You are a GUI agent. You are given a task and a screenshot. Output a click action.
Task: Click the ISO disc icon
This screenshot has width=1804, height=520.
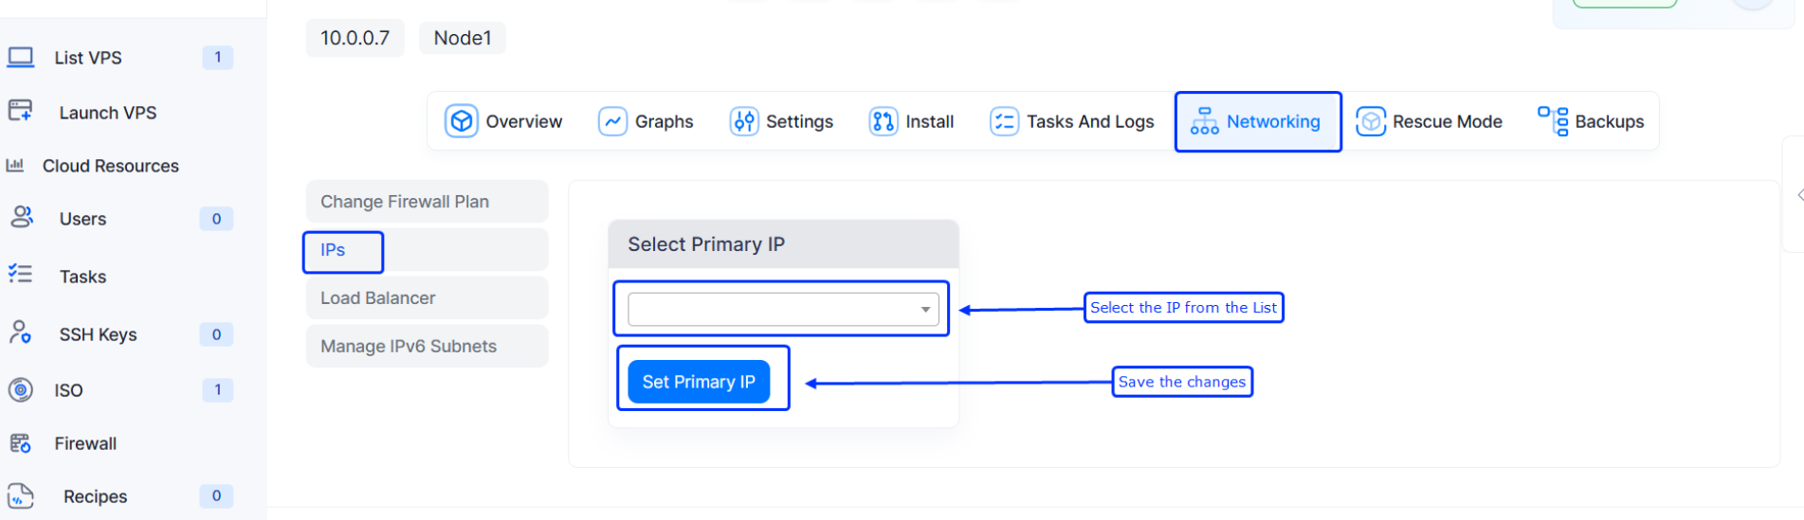[21, 389]
